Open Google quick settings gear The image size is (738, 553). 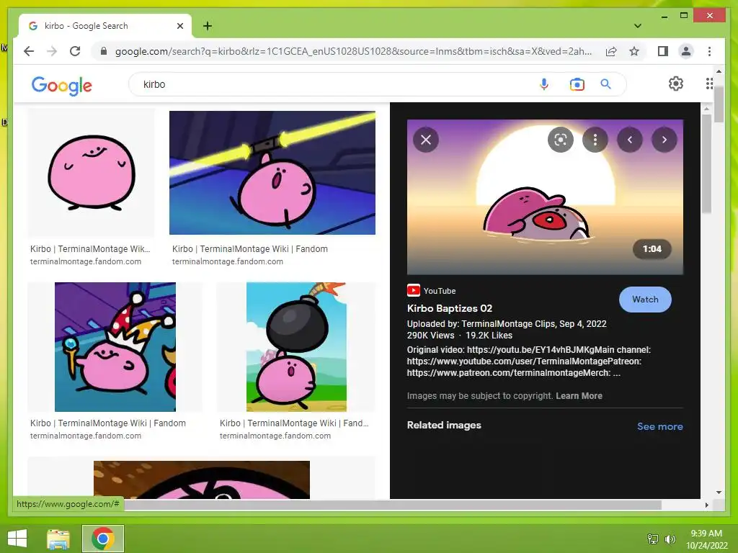(x=676, y=84)
